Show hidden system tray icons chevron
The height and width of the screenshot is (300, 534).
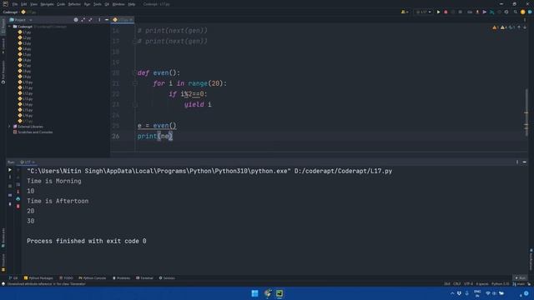(452, 293)
